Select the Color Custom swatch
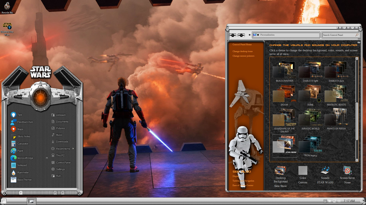This screenshot has height=205, width=366. pos(303,175)
